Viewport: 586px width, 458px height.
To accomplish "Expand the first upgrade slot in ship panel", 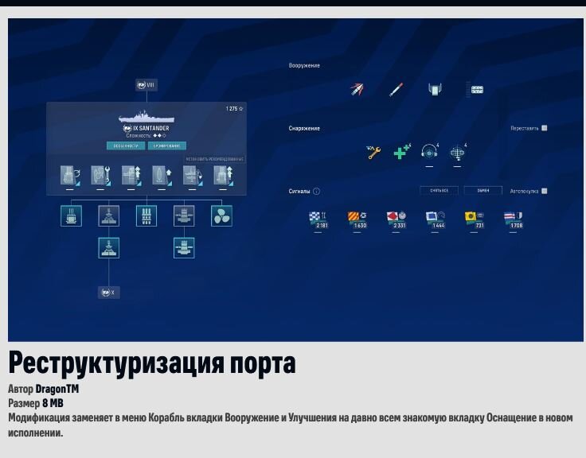I will click(x=70, y=176).
